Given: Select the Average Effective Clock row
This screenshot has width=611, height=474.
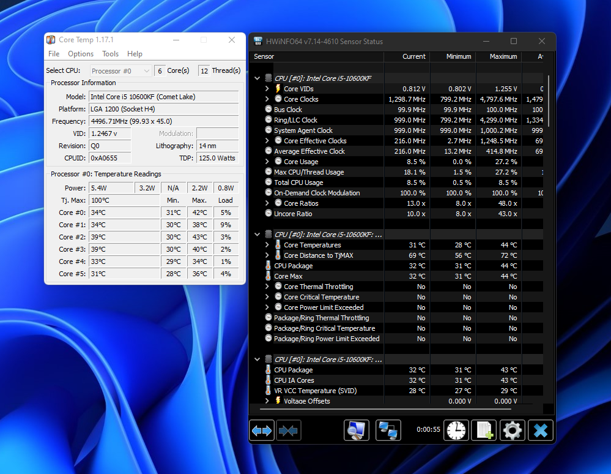Looking at the screenshot, I should point(398,151).
